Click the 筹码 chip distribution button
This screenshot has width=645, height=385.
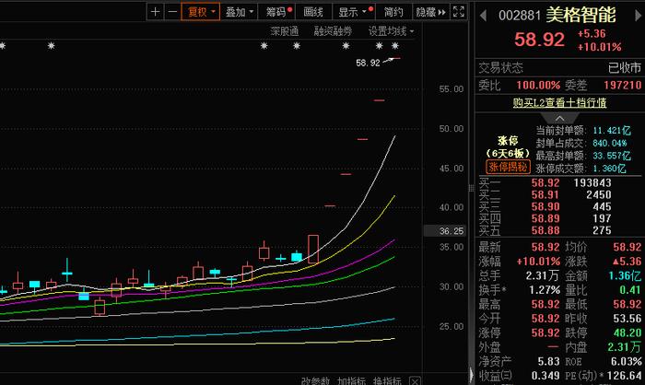point(278,12)
